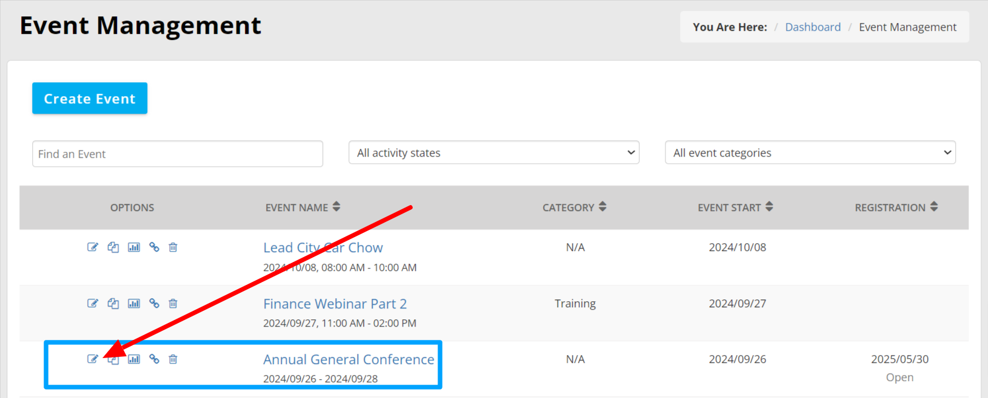
Task: Click link icon for Annual General Conference
Action: tap(154, 359)
